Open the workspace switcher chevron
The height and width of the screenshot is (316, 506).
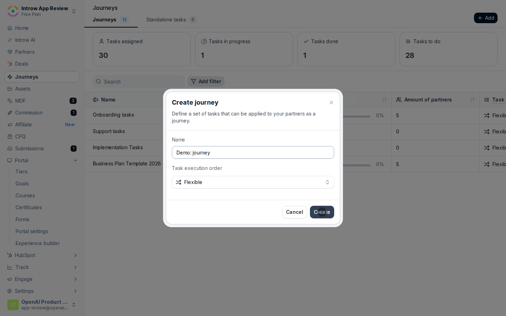74,11
